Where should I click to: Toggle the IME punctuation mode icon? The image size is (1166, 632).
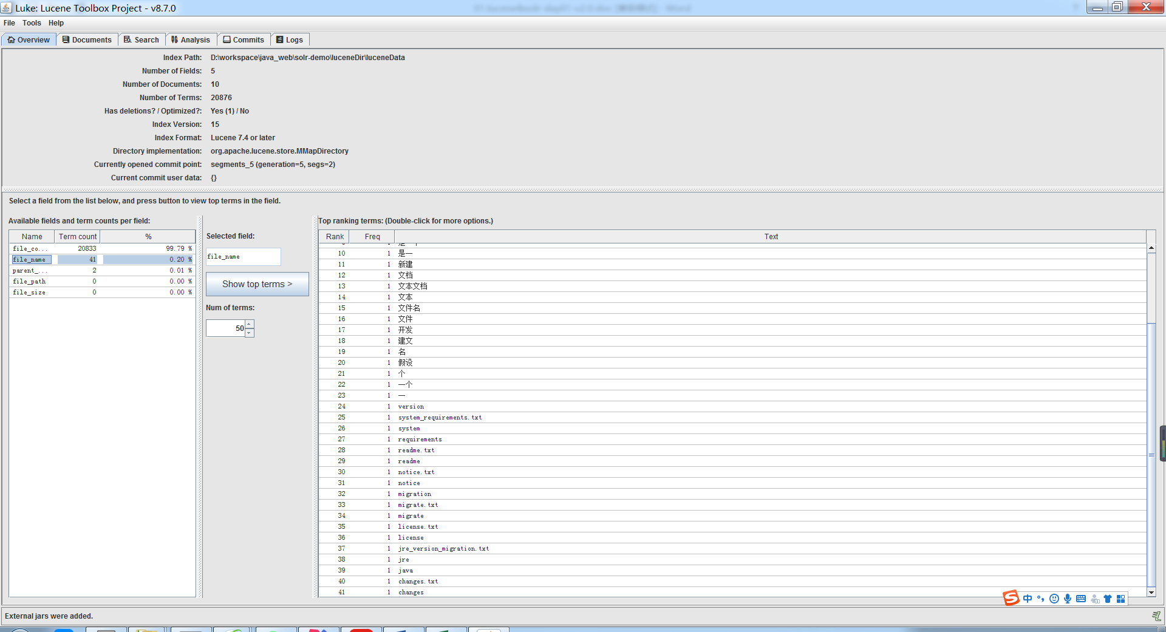(x=1041, y=599)
